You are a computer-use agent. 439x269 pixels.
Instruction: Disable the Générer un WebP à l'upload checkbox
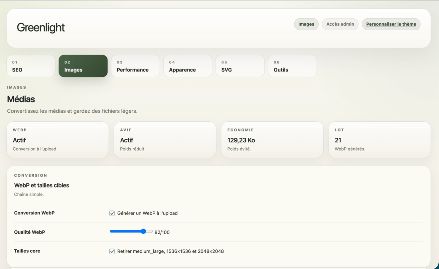pyautogui.click(x=112, y=213)
